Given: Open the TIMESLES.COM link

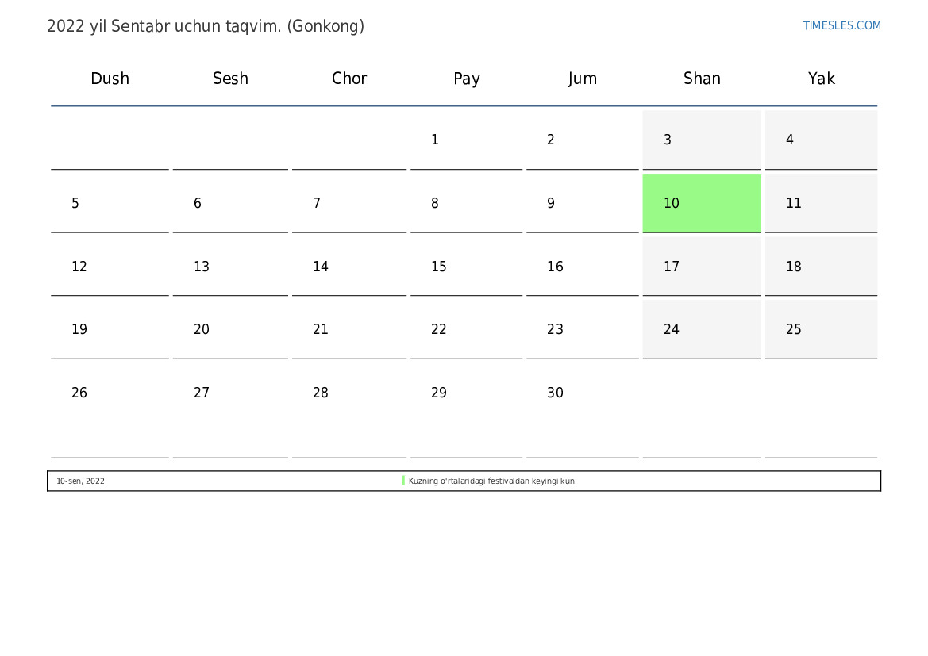Looking at the screenshot, I should tap(841, 25).
